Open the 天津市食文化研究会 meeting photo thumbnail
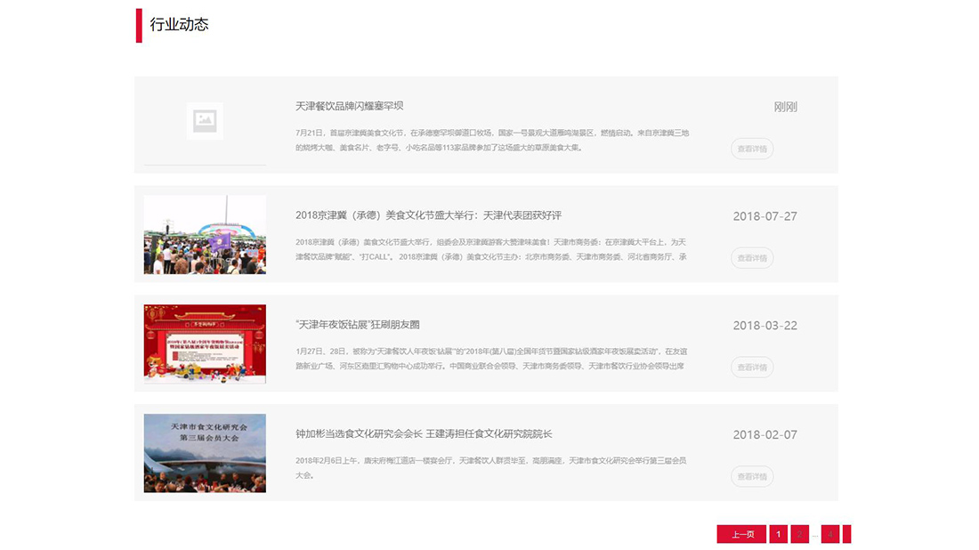The height and width of the screenshot is (550, 979). 205,453
